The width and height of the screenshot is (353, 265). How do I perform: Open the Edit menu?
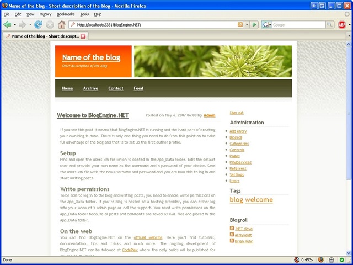tap(18, 14)
